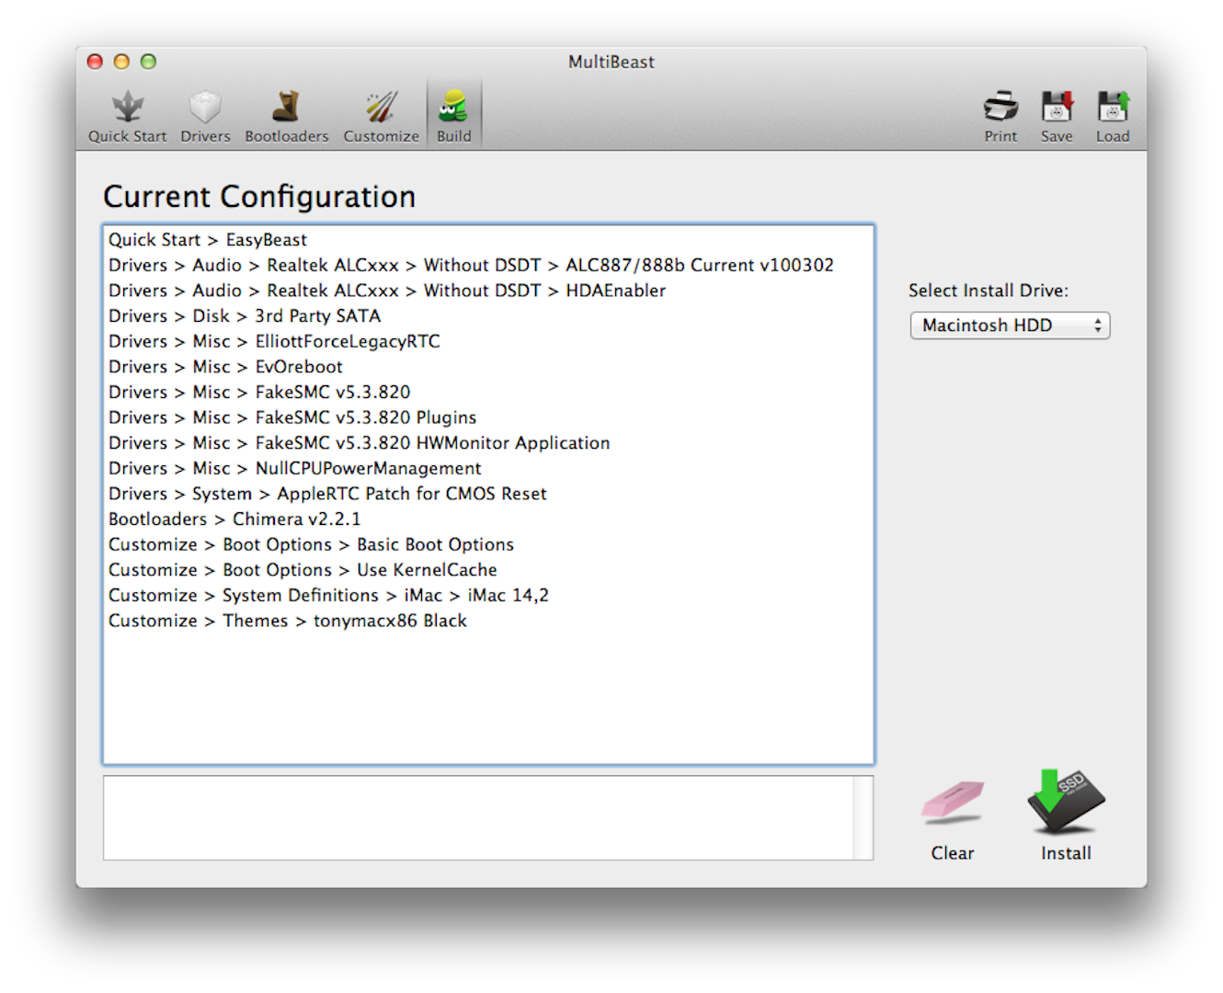Select the Use KernelCache row
The image size is (1223, 993).
[x=488, y=571]
